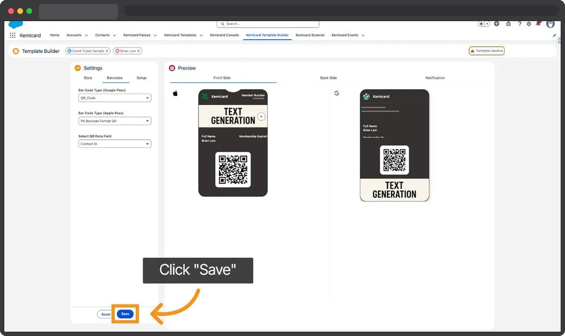Expand the Contacts tab chevron

pyautogui.click(x=115, y=36)
